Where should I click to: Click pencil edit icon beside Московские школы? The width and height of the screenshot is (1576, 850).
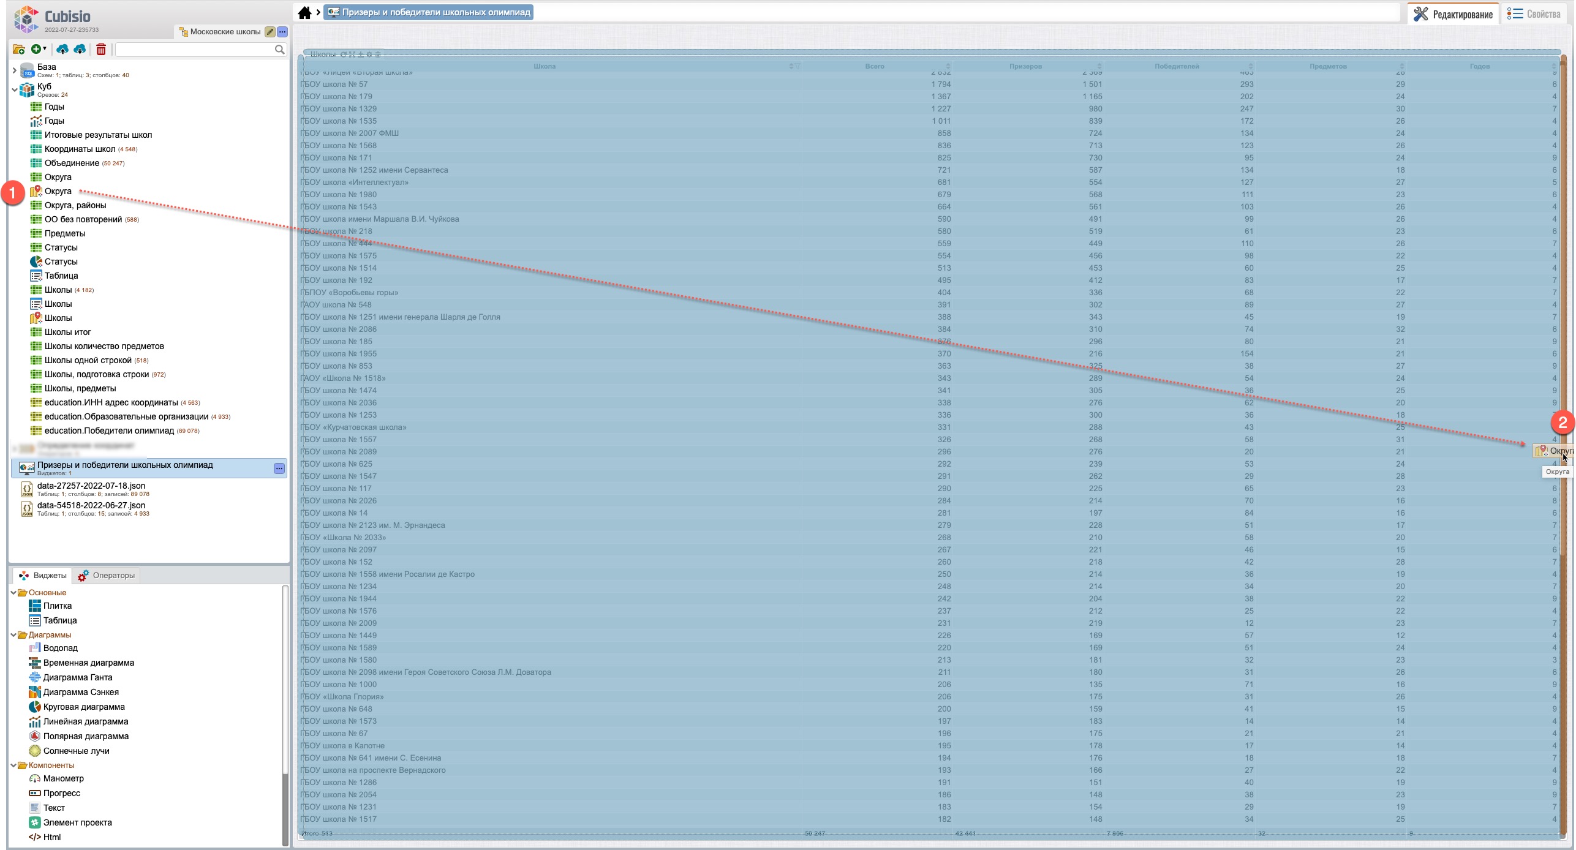point(270,32)
